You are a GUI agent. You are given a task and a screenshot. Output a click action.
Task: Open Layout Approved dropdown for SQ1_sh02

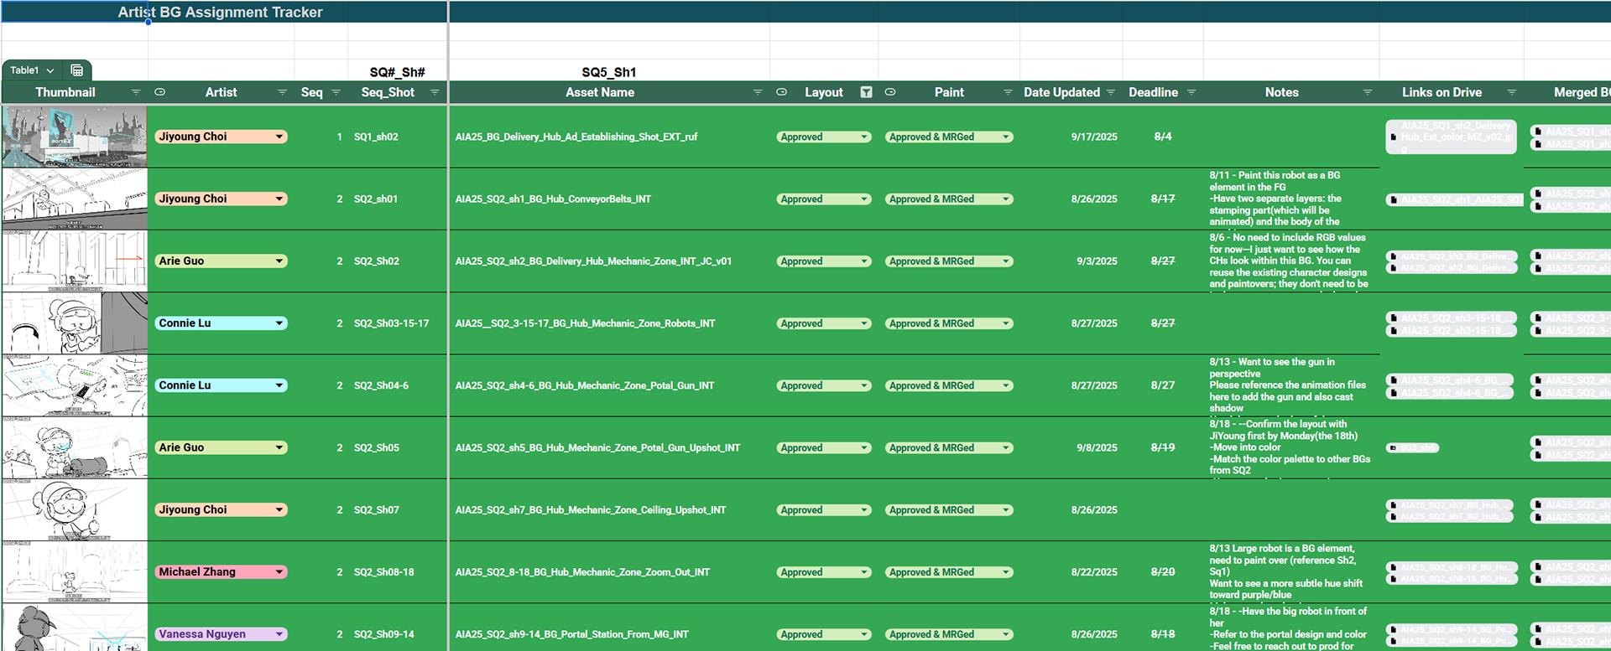click(x=824, y=137)
